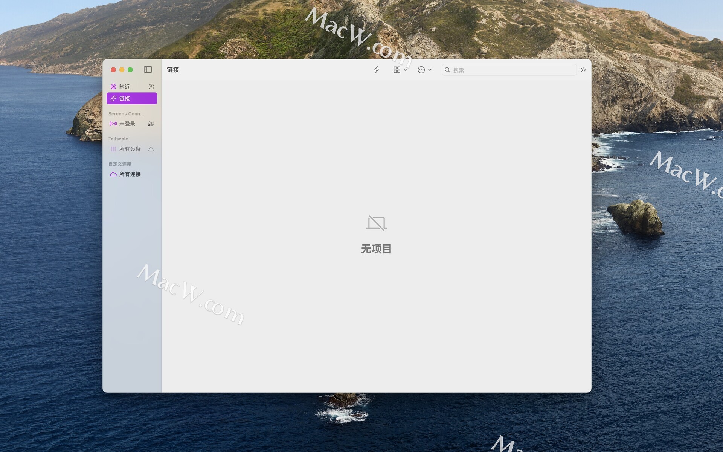Minimize the window with the yellow button
Screen dimensions: 723x452
(x=122, y=70)
